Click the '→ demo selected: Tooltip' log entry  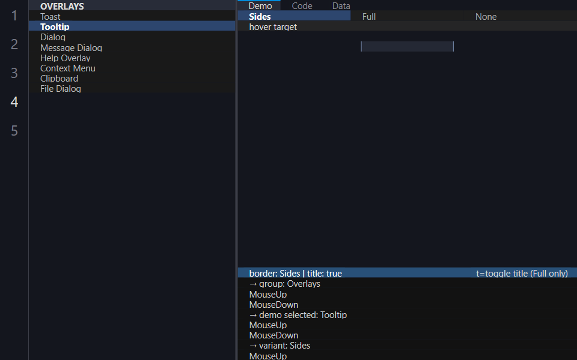pyautogui.click(x=298, y=314)
